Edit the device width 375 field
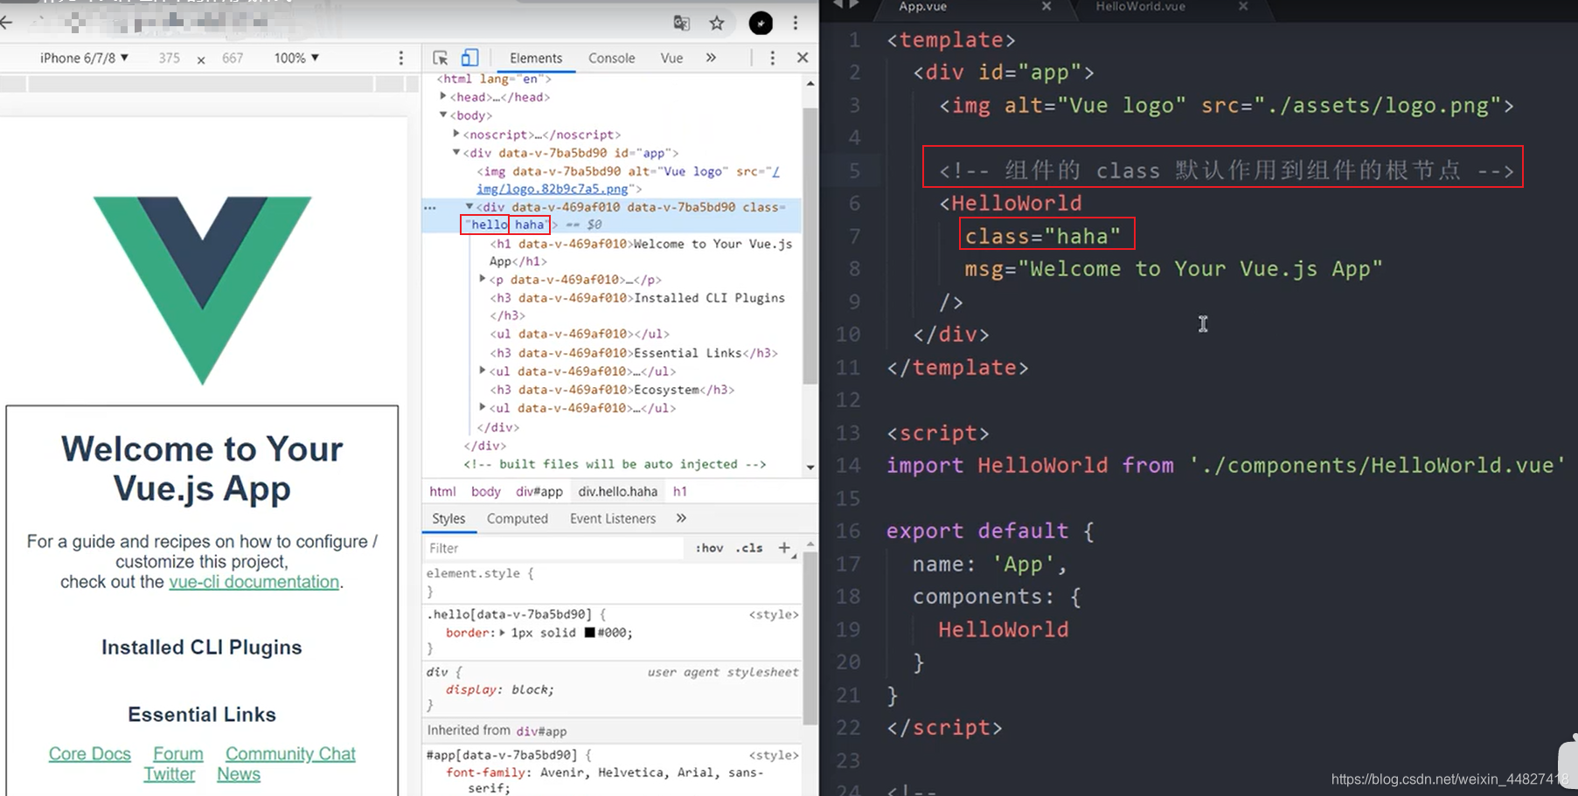1578x796 pixels. point(170,58)
